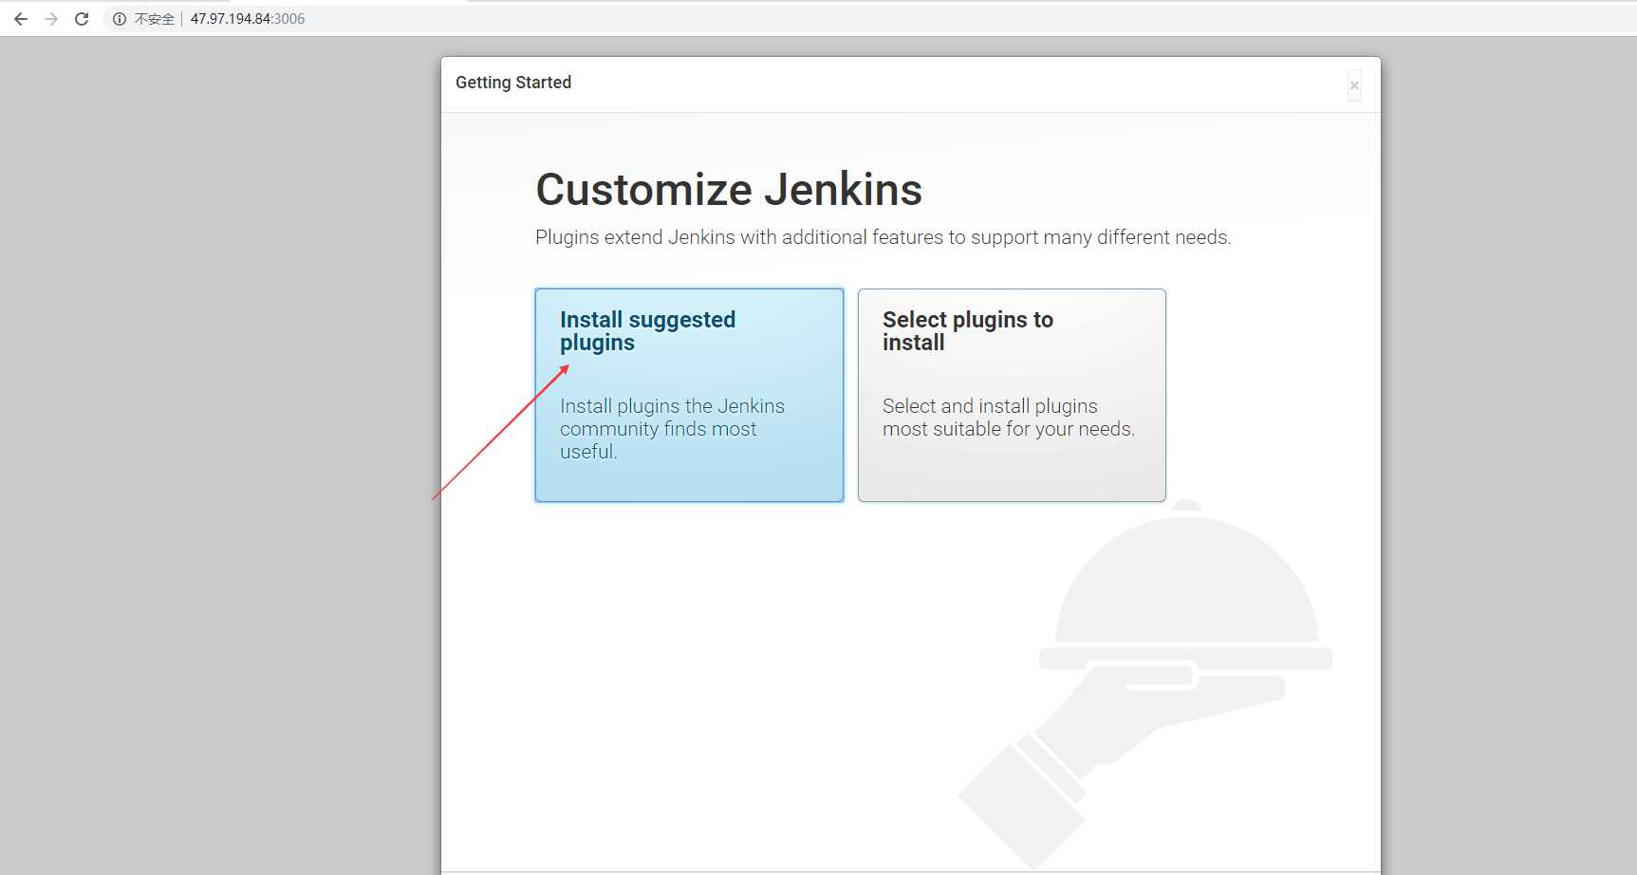The image size is (1637, 875).
Task: Close the Getting Started dialog
Action: click(1354, 85)
